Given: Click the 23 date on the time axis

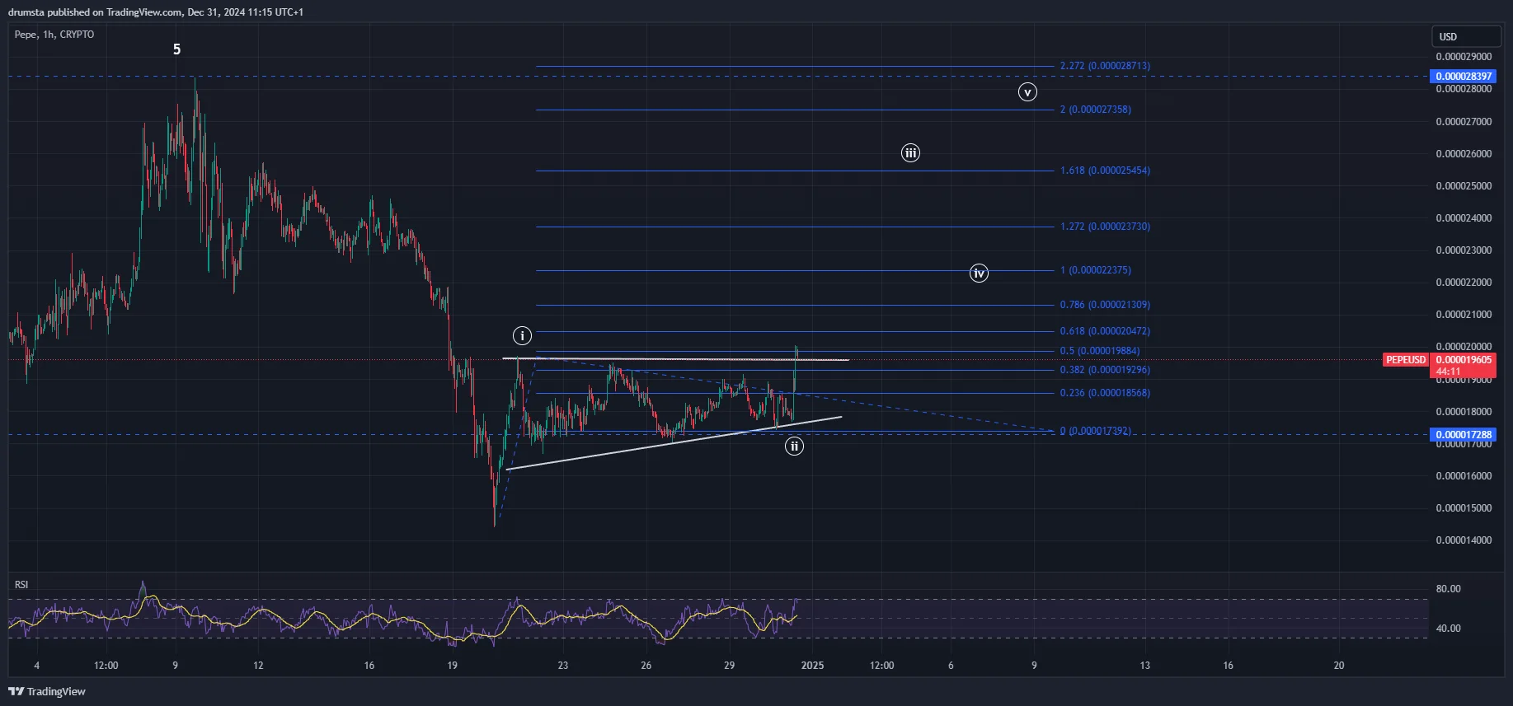Looking at the screenshot, I should point(562,666).
